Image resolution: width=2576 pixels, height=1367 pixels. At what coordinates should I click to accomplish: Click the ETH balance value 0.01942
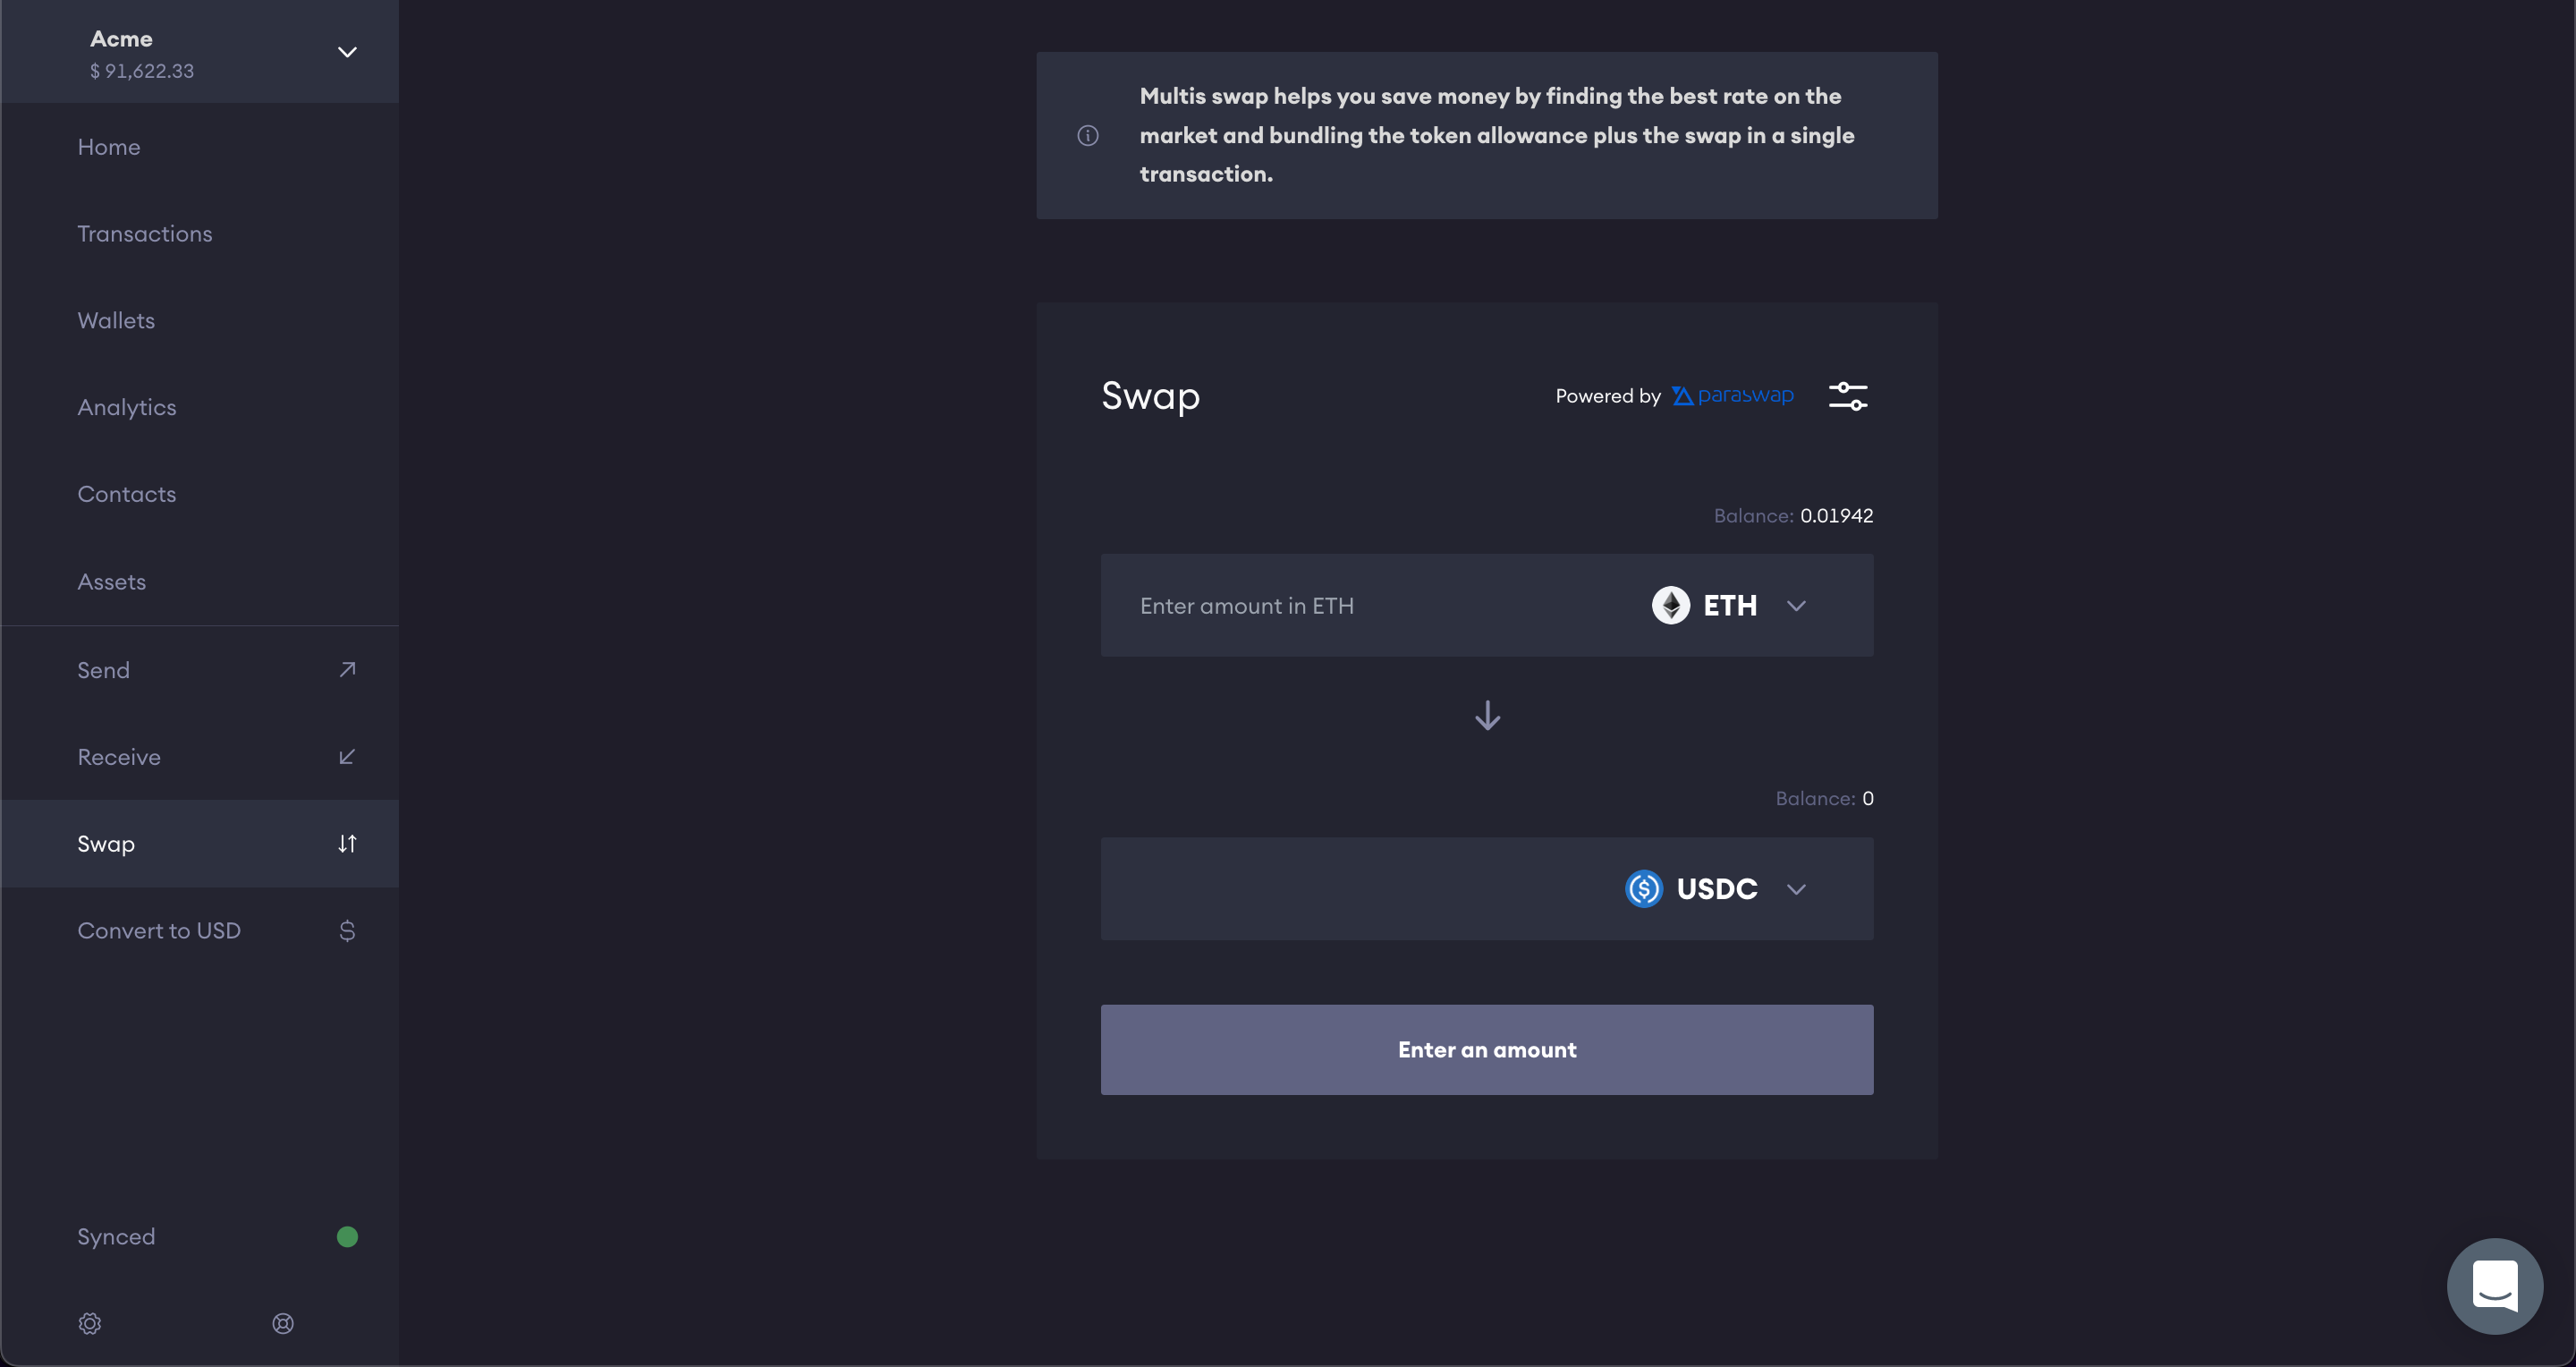coord(1836,516)
